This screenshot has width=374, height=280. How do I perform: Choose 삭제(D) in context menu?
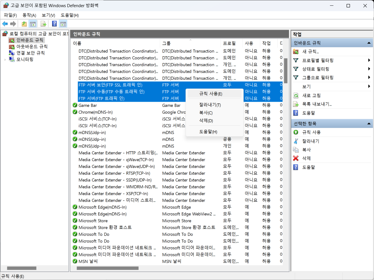click(x=214, y=121)
